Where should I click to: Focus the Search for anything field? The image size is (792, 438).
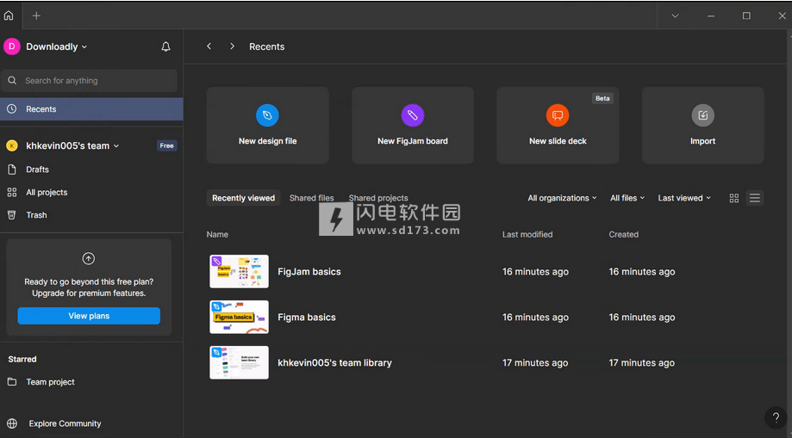(x=89, y=81)
